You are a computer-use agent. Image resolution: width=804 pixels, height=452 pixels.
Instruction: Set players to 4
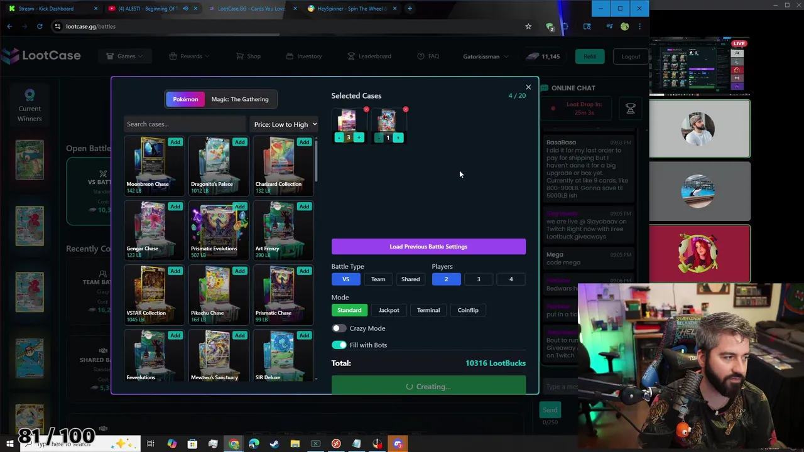tap(511, 279)
